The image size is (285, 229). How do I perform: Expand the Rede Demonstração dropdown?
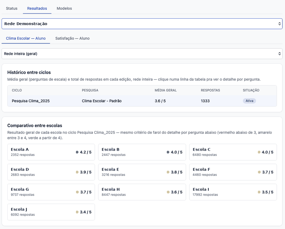tap(142, 24)
